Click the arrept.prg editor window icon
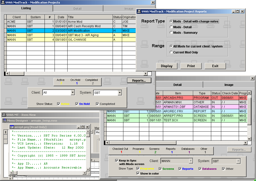Image resolution: width=256 pixels, height=181 pixels. click(x=12, y=127)
